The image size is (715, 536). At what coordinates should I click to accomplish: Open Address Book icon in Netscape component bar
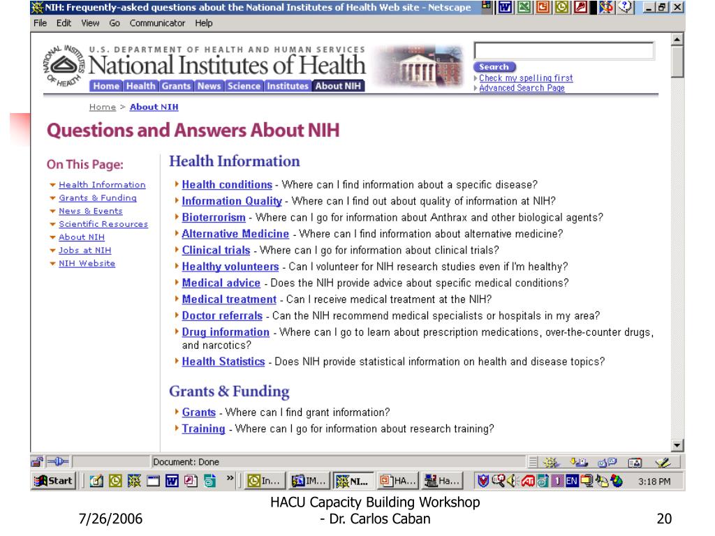coord(635,463)
